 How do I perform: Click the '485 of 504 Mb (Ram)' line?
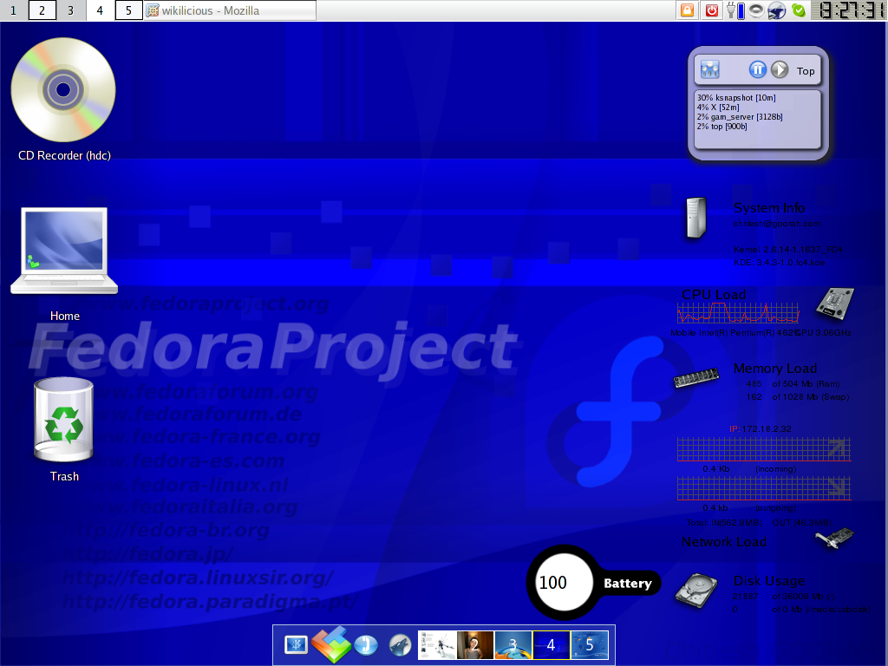793,384
